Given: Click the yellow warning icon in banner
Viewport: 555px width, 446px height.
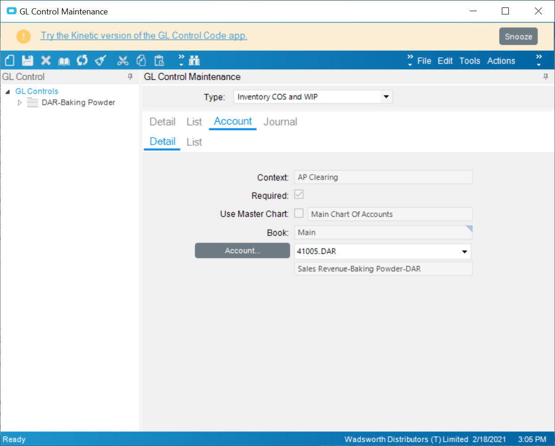Looking at the screenshot, I should 23,36.
